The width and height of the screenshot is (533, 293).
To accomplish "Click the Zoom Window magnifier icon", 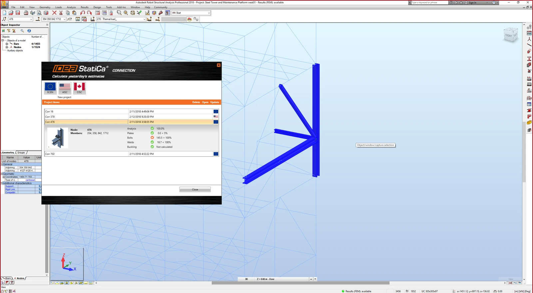I will (x=119, y=13).
